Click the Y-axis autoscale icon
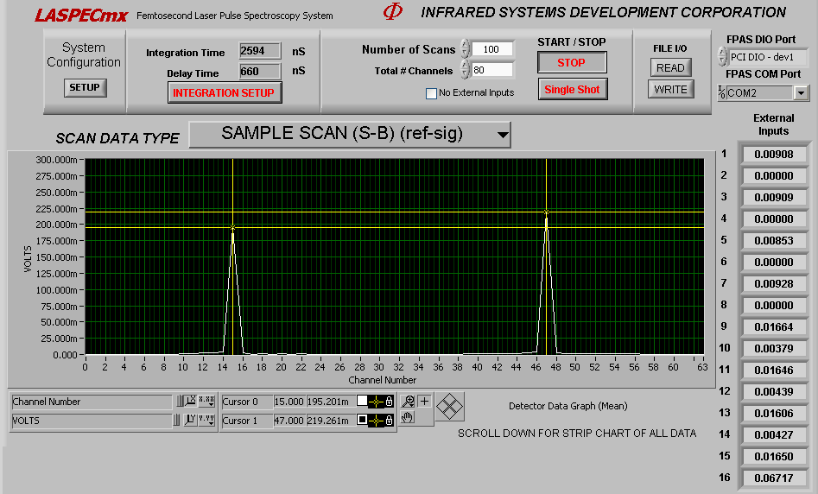The height and width of the screenshot is (494, 818). pos(191,421)
